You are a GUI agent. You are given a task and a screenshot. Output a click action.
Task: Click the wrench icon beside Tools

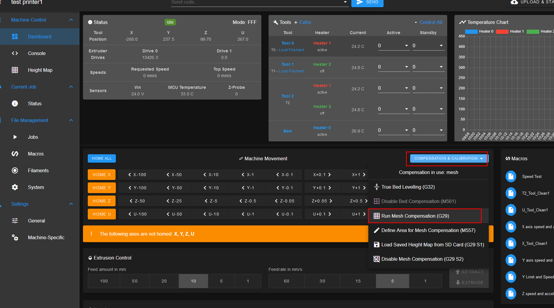tap(276, 23)
